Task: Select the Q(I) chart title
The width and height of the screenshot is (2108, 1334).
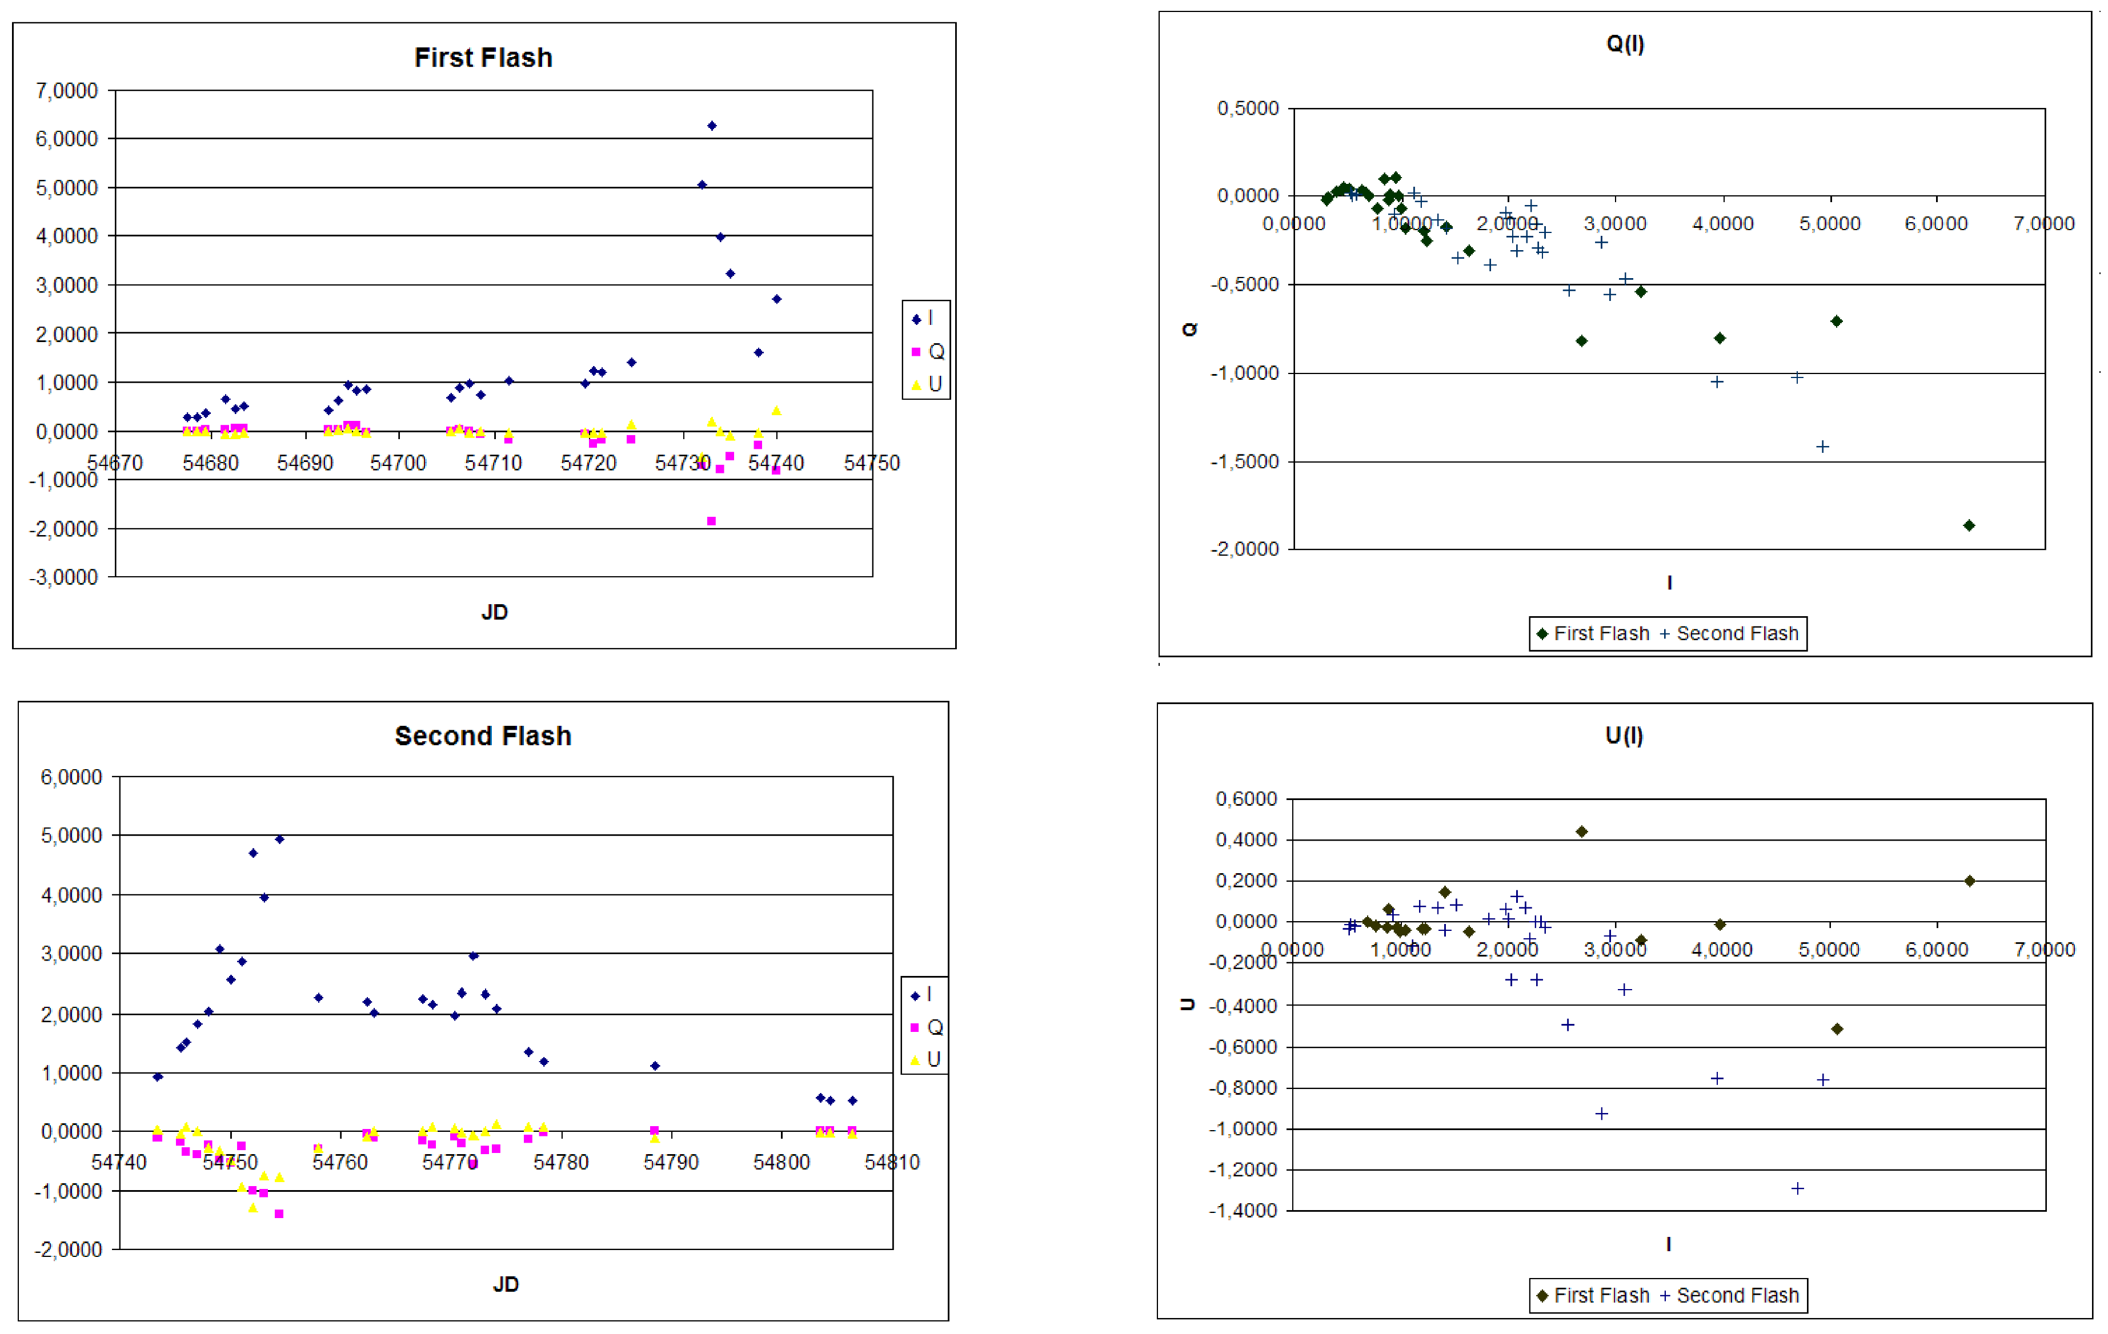Action: [x=1625, y=44]
